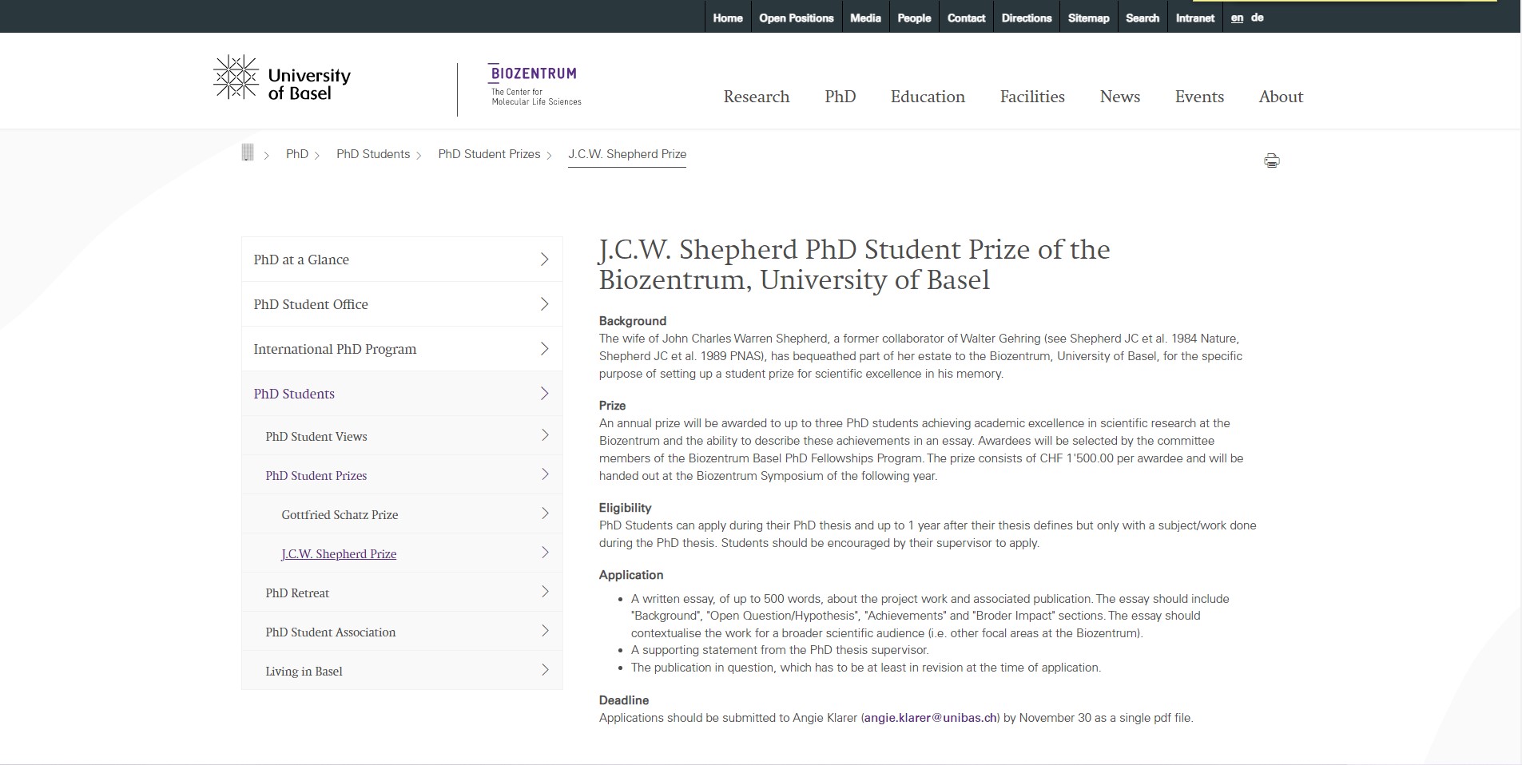The width and height of the screenshot is (1522, 765).
Task: Click the arrow next to Living in Basel
Action: click(x=545, y=670)
